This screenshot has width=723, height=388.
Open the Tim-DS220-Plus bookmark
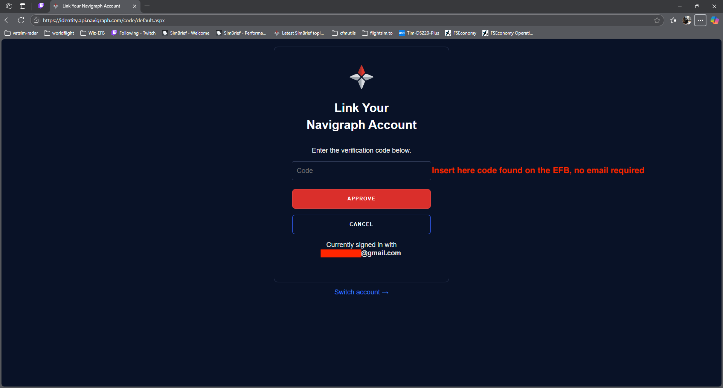[x=419, y=33]
